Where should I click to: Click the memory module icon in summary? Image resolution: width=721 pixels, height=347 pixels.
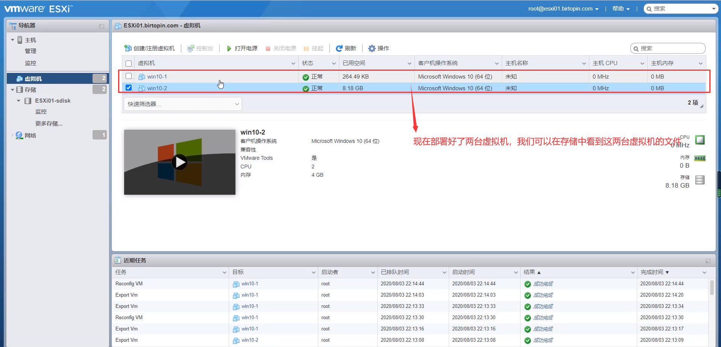tap(700, 158)
